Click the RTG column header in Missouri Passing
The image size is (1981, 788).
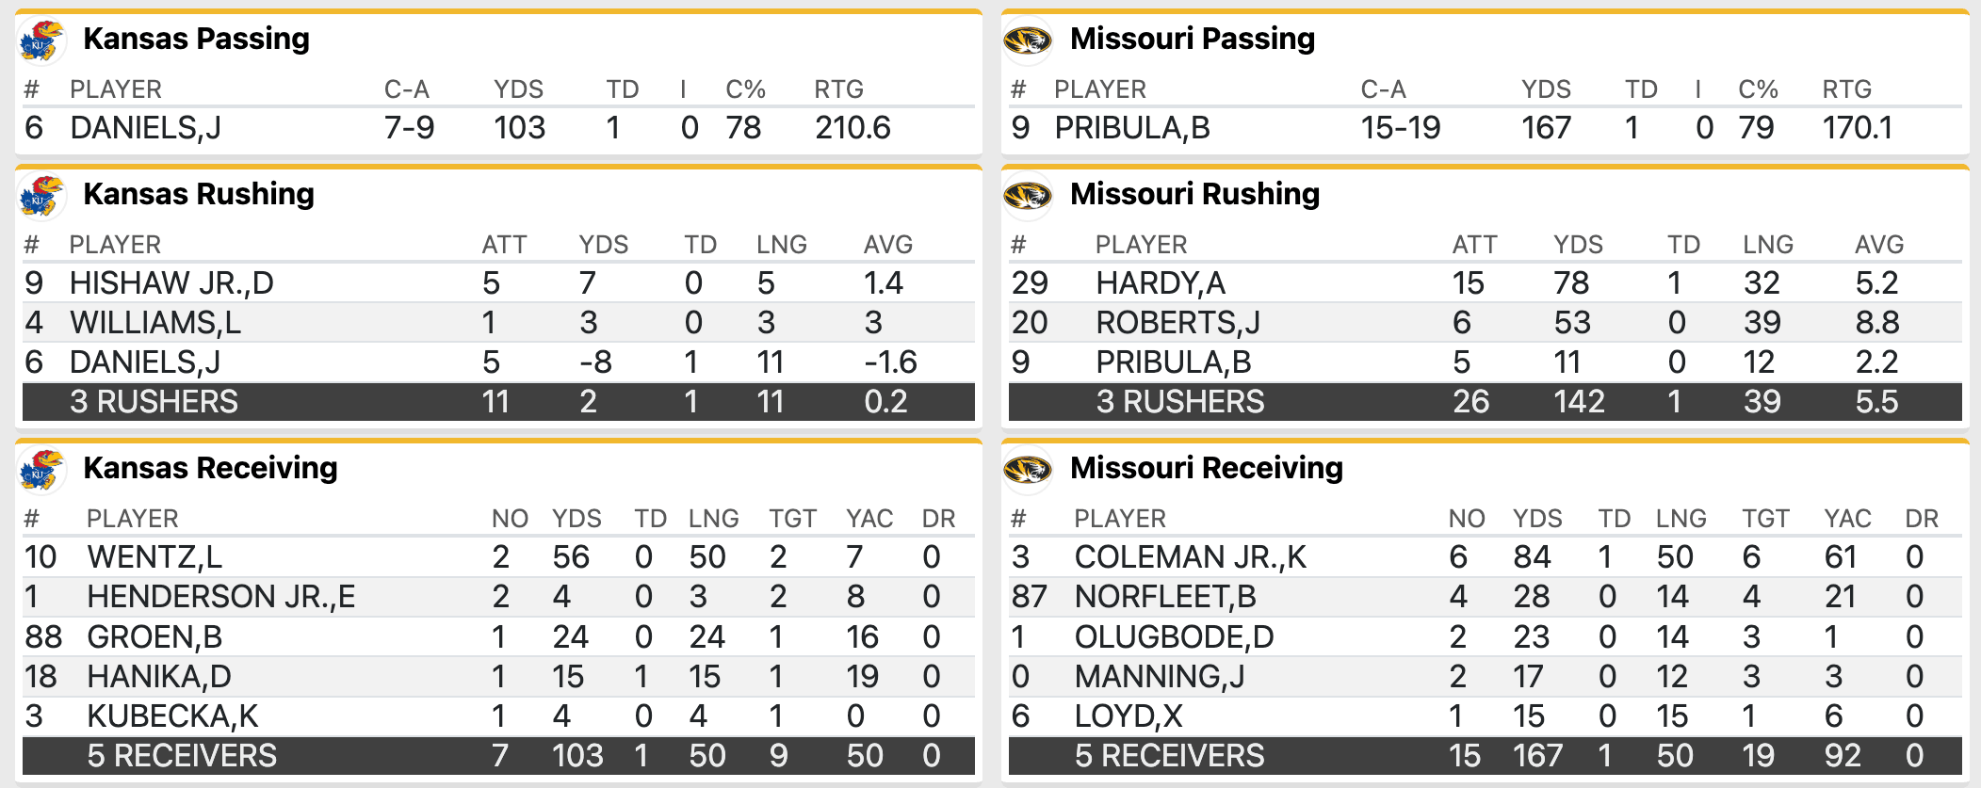1846,89
